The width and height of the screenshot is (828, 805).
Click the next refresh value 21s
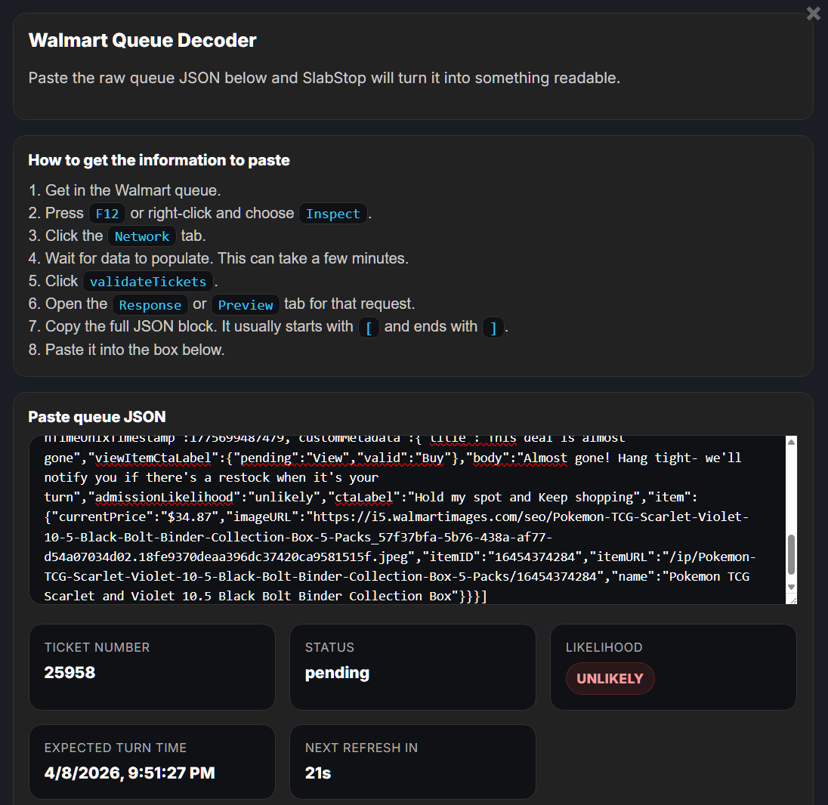tap(318, 773)
